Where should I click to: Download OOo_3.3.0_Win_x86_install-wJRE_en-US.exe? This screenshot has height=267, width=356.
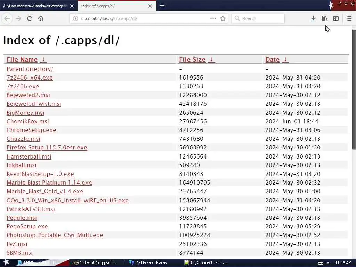point(67,200)
